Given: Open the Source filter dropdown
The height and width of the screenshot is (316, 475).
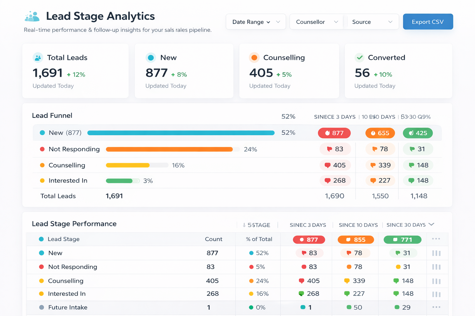Looking at the screenshot, I should (372, 22).
